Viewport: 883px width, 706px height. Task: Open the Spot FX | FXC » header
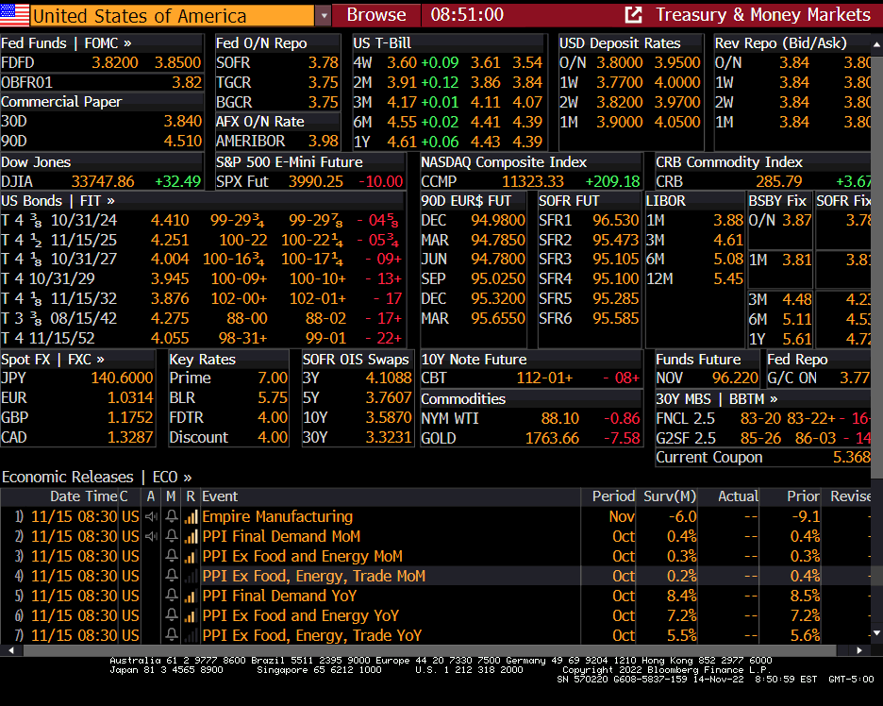pyautogui.click(x=53, y=359)
